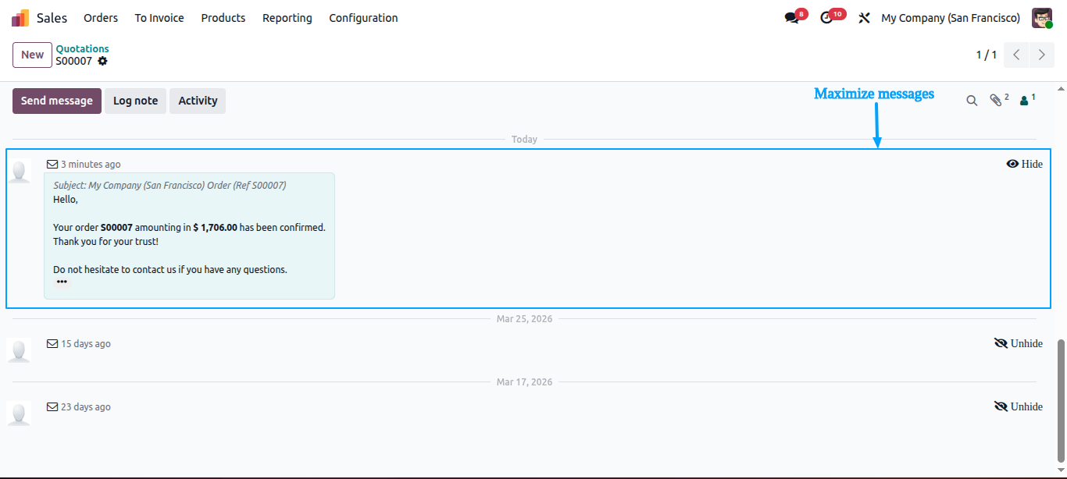This screenshot has width=1067, height=479.
Task: Click the S00007 record title
Action: click(73, 61)
